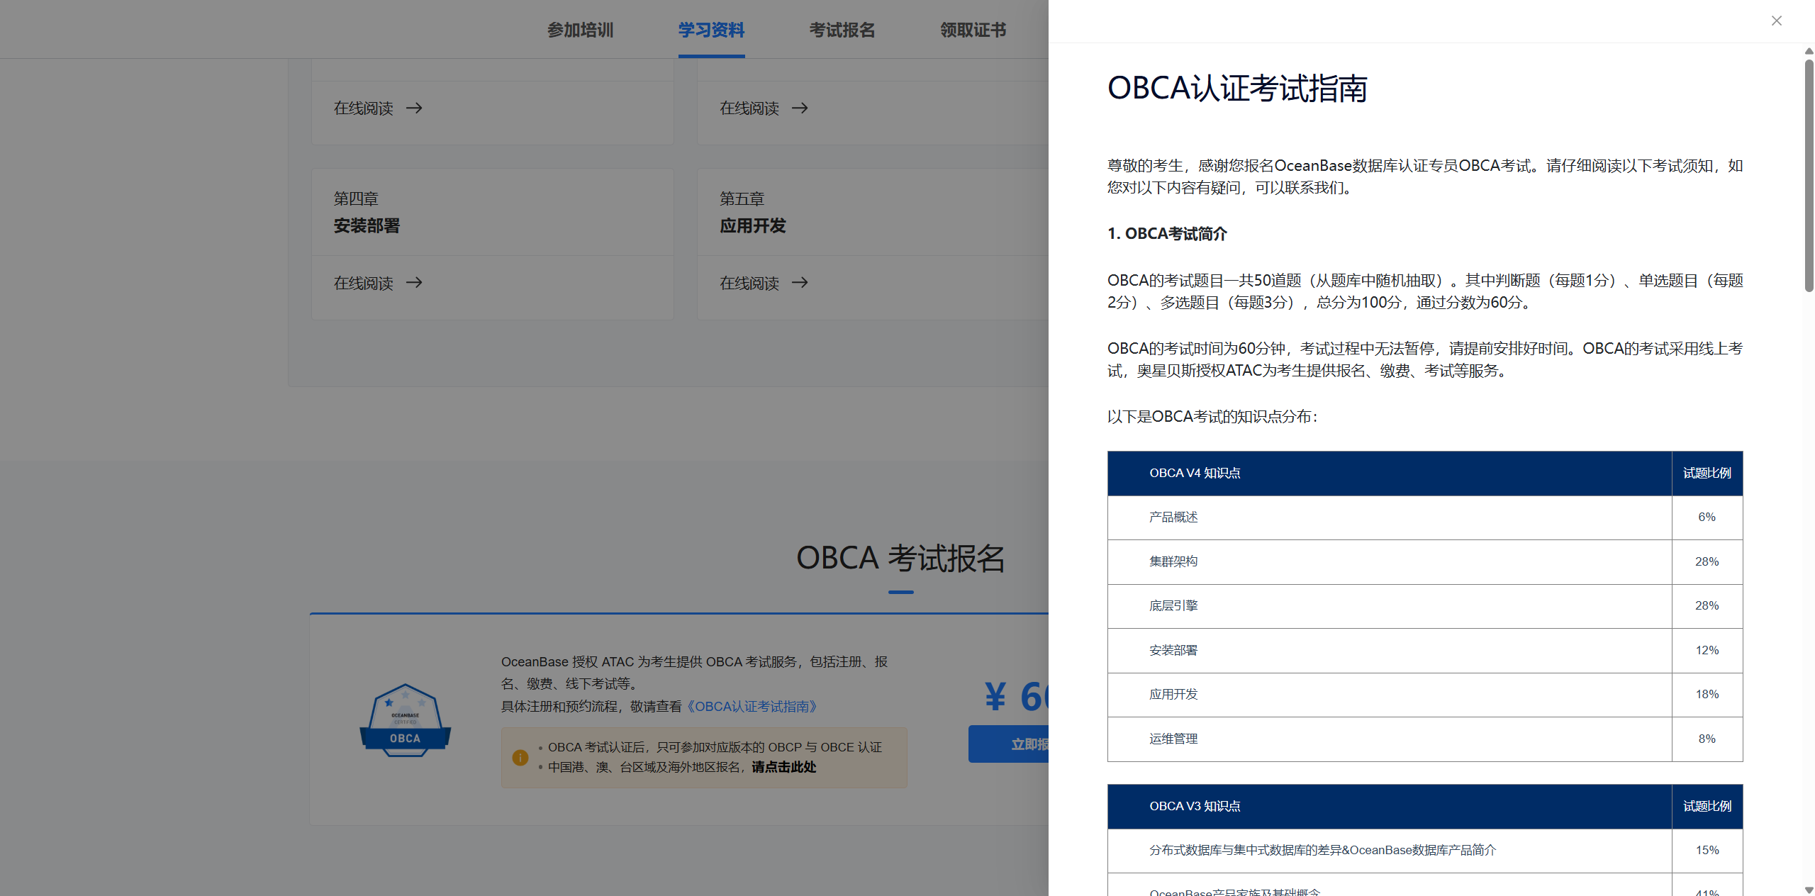This screenshot has height=896, width=1815.
Task: Open 在线阅读 link for 第四章 安装部署
Action: pyautogui.click(x=364, y=283)
